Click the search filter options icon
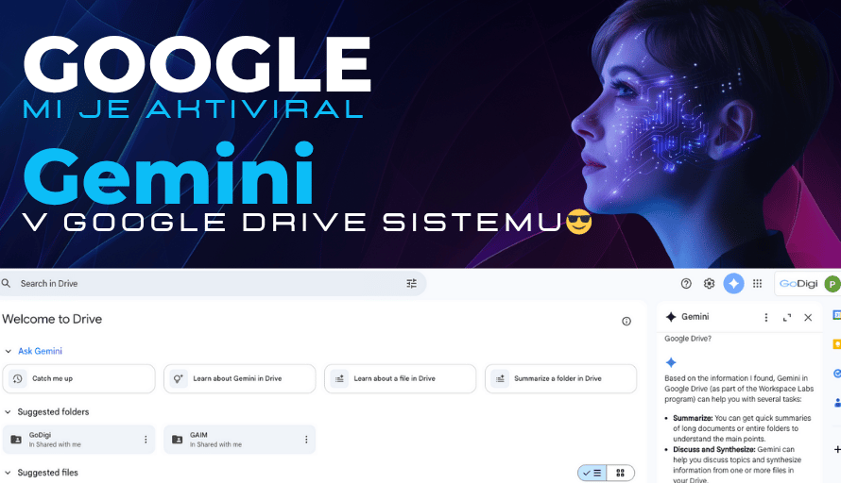This screenshot has width=841, height=483. 411,283
